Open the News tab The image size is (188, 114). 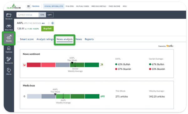pos(79,39)
